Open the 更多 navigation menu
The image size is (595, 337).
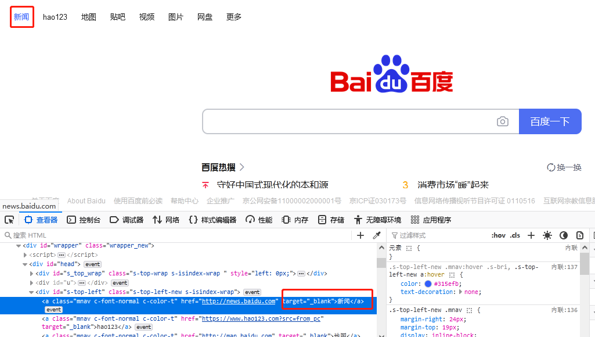click(234, 17)
